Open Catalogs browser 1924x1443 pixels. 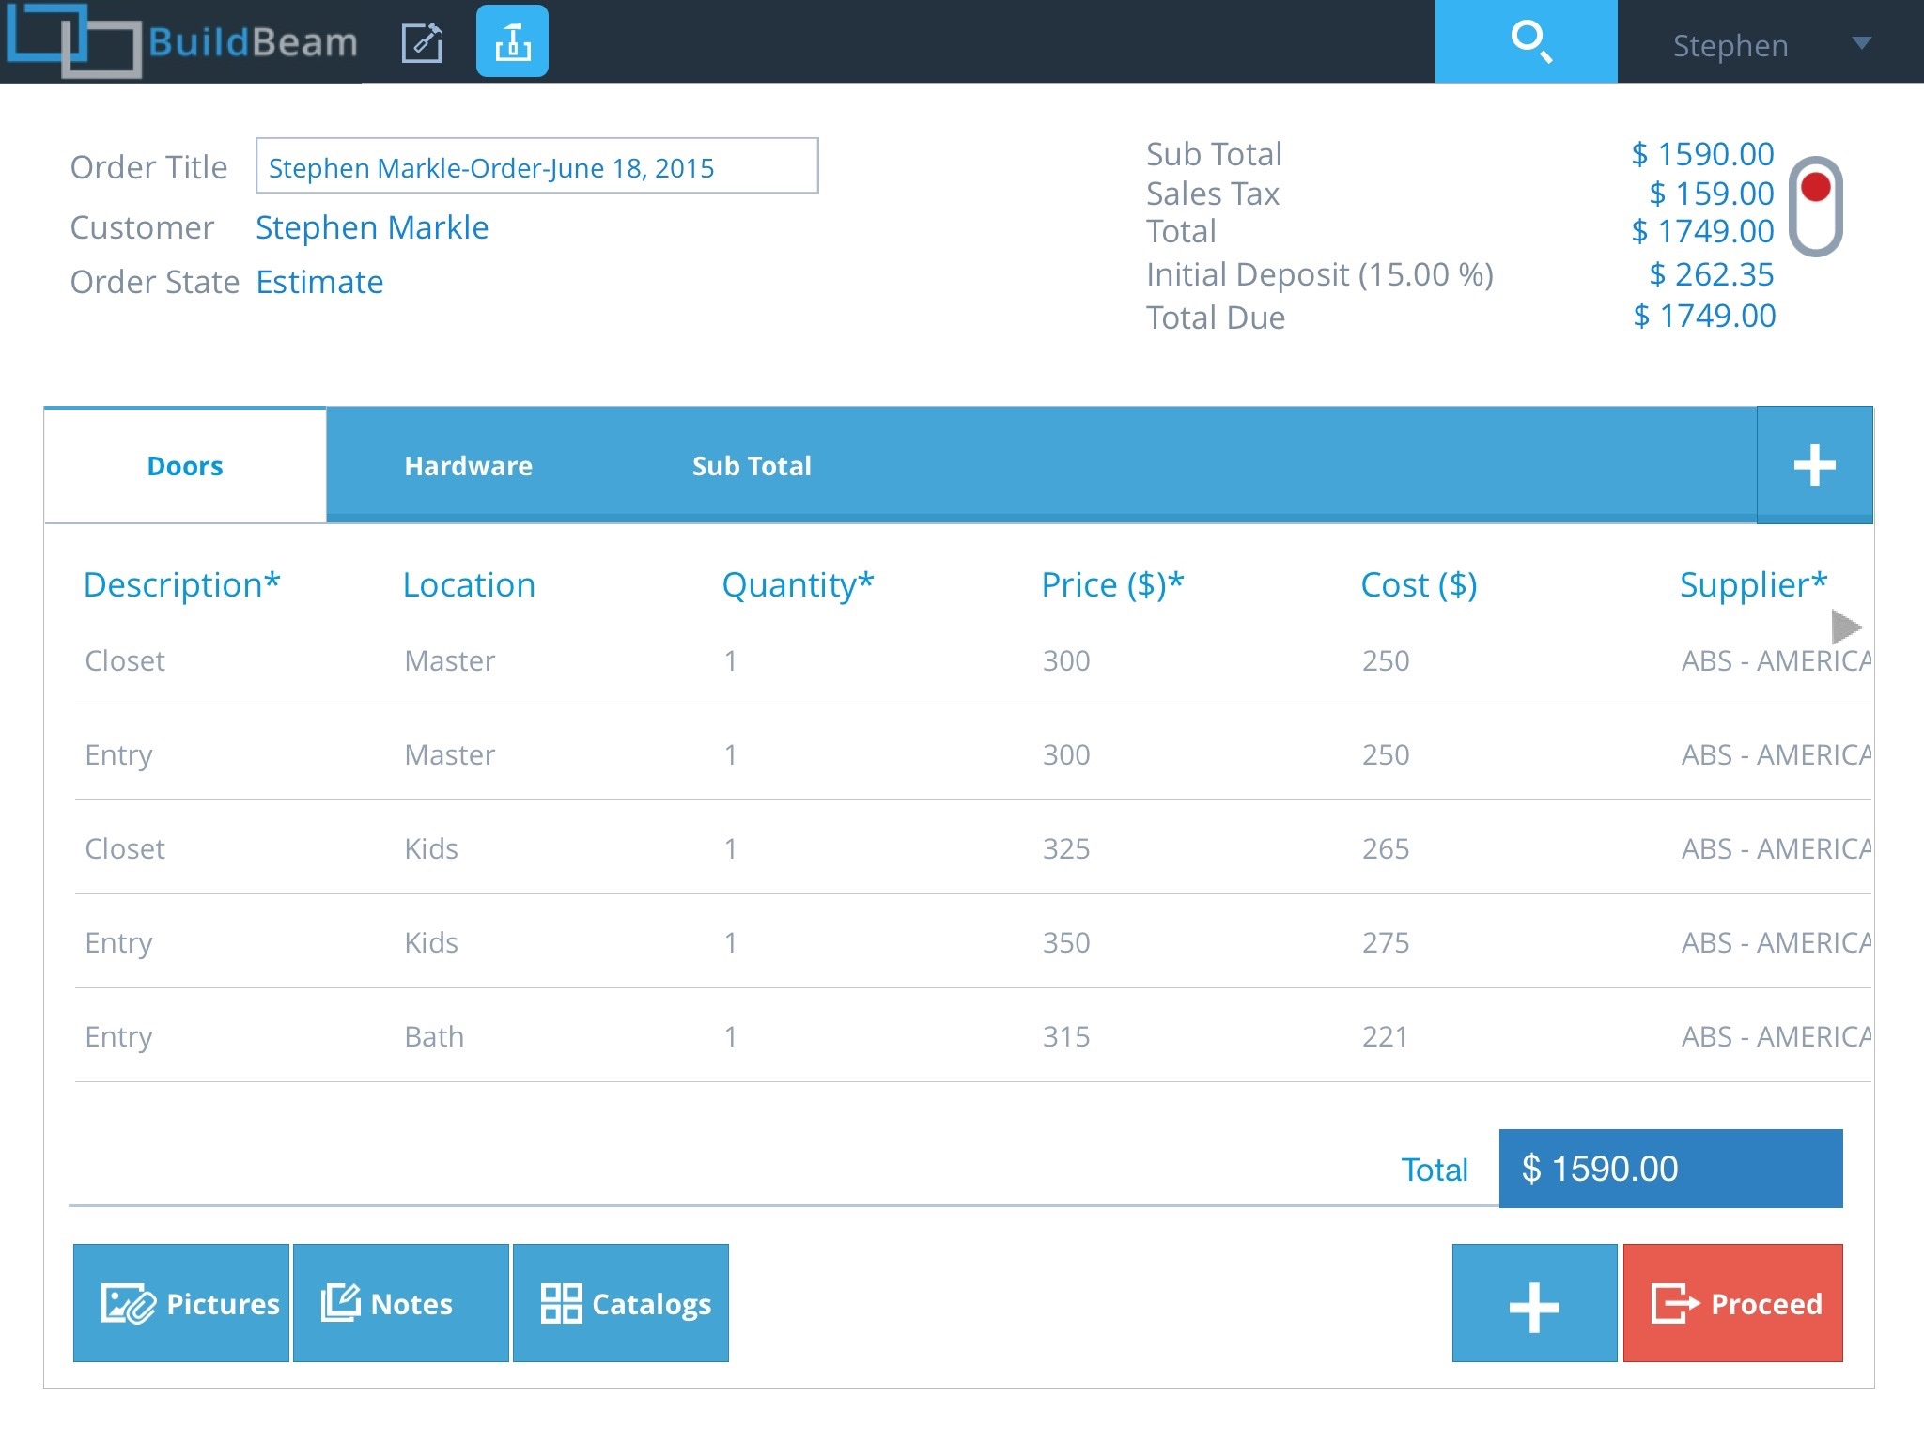(620, 1303)
